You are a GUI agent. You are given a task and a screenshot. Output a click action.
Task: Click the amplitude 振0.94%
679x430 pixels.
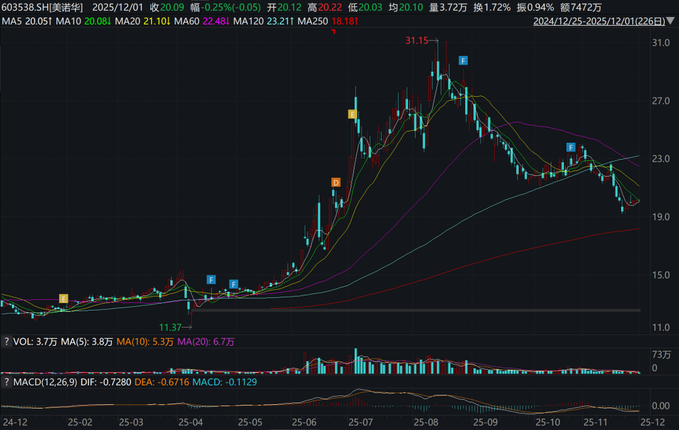(x=535, y=8)
